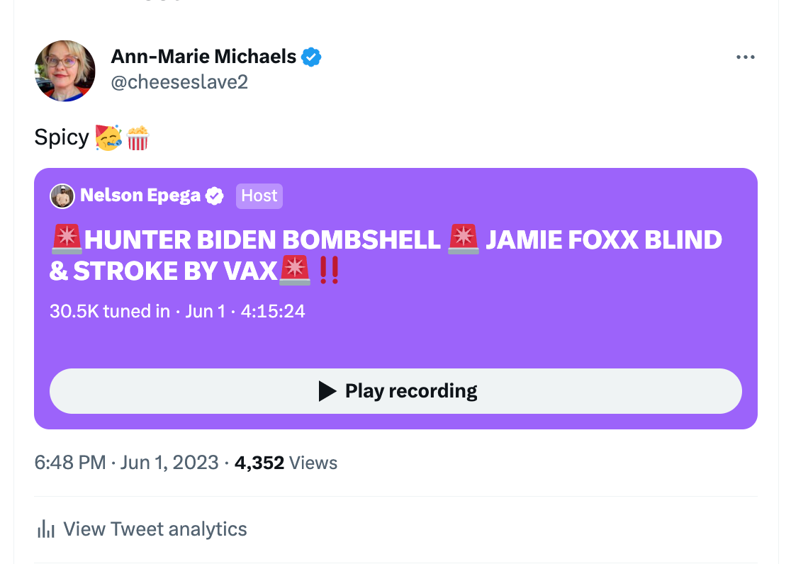Click the party face emoji
Image resolution: width=791 pixels, height=564 pixels.
coord(108,137)
